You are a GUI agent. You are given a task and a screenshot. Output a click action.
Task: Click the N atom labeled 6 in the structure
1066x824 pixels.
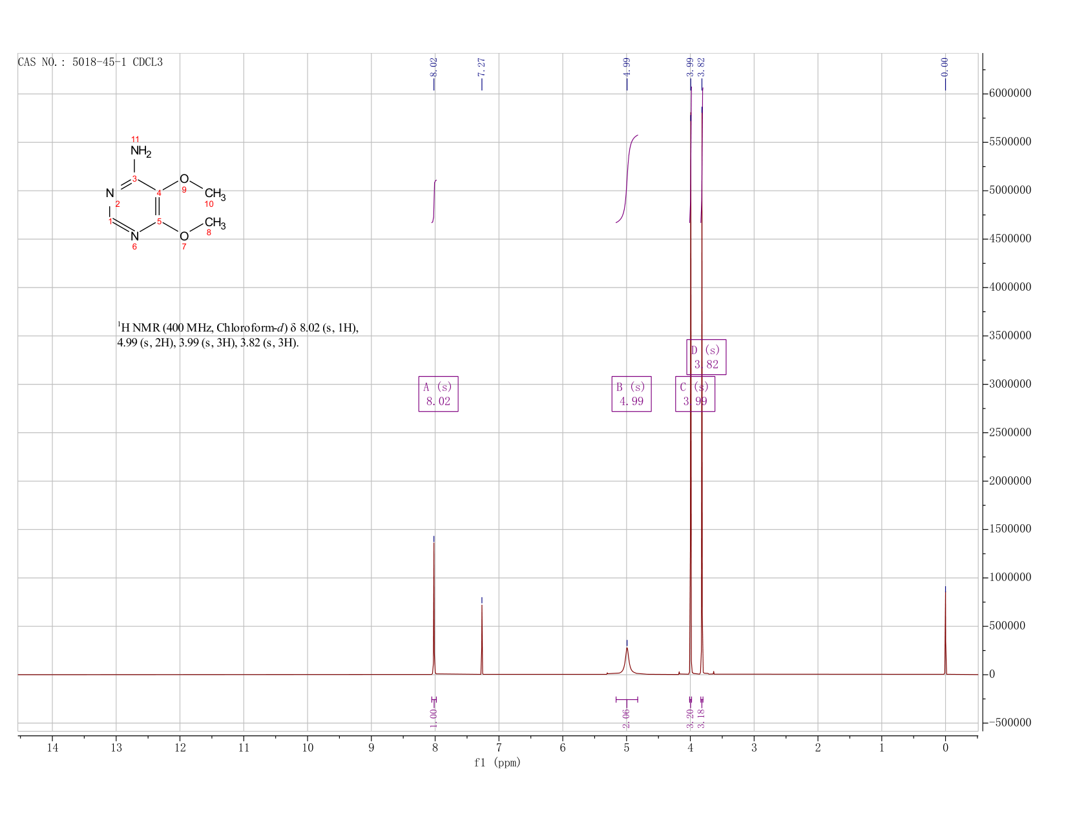tap(134, 237)
